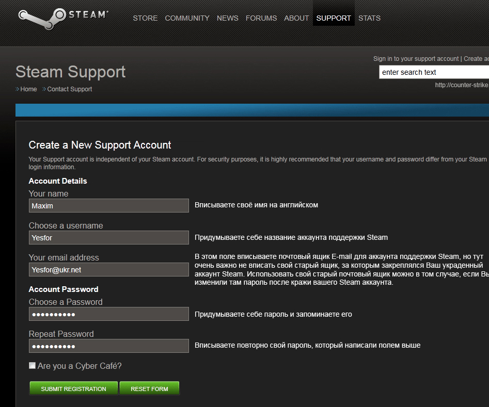Viewport: 489px width, 407px height.
Task: Click the Choose a username field
Action: tap(109, 237)
